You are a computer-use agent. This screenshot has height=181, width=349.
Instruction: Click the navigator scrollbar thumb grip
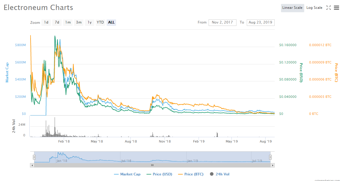pyautogui.click(x=152, y=165)
